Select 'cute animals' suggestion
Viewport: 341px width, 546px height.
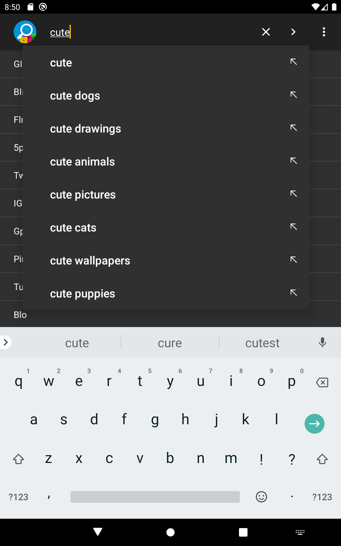pos(82,162)
